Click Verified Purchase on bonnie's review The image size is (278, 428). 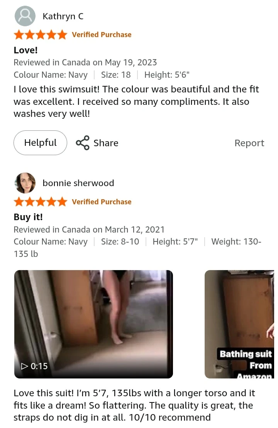tap(102, 202)
